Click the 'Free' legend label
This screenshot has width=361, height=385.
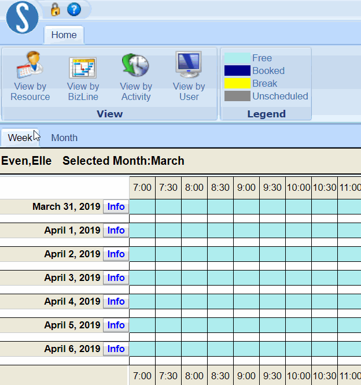click(262, 58)
